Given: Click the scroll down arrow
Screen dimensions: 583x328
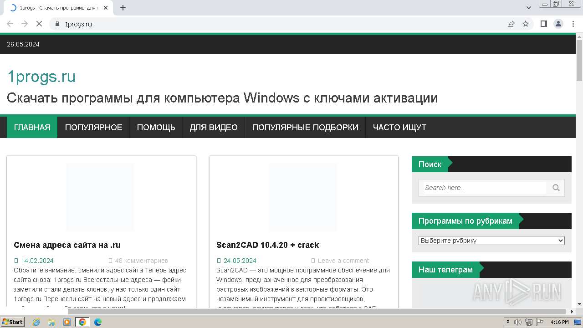Looking at the screenshot, I should coord(579,304).
